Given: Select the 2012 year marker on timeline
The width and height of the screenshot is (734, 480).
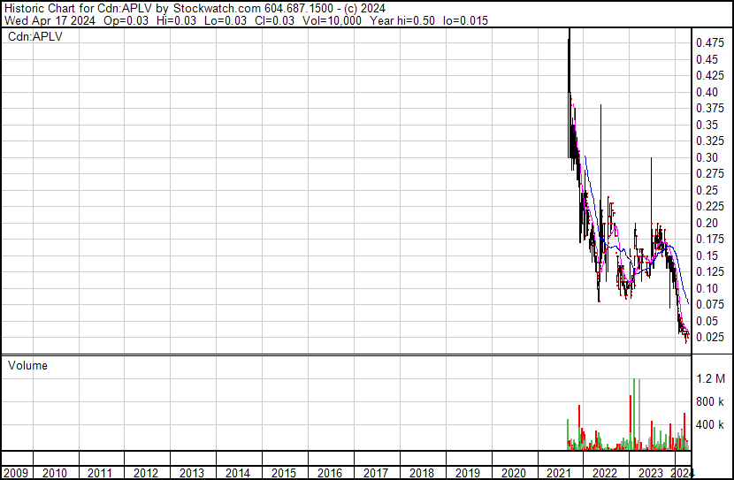Looking at the screenshot, I should 147,473.
